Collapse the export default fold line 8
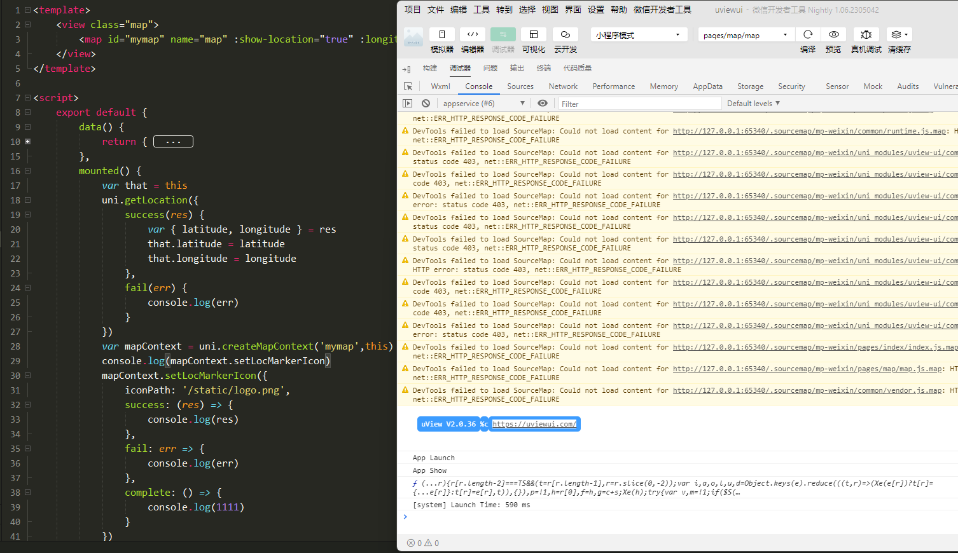Viewport: 958px width, 553px height. click(x=27, y=113)
